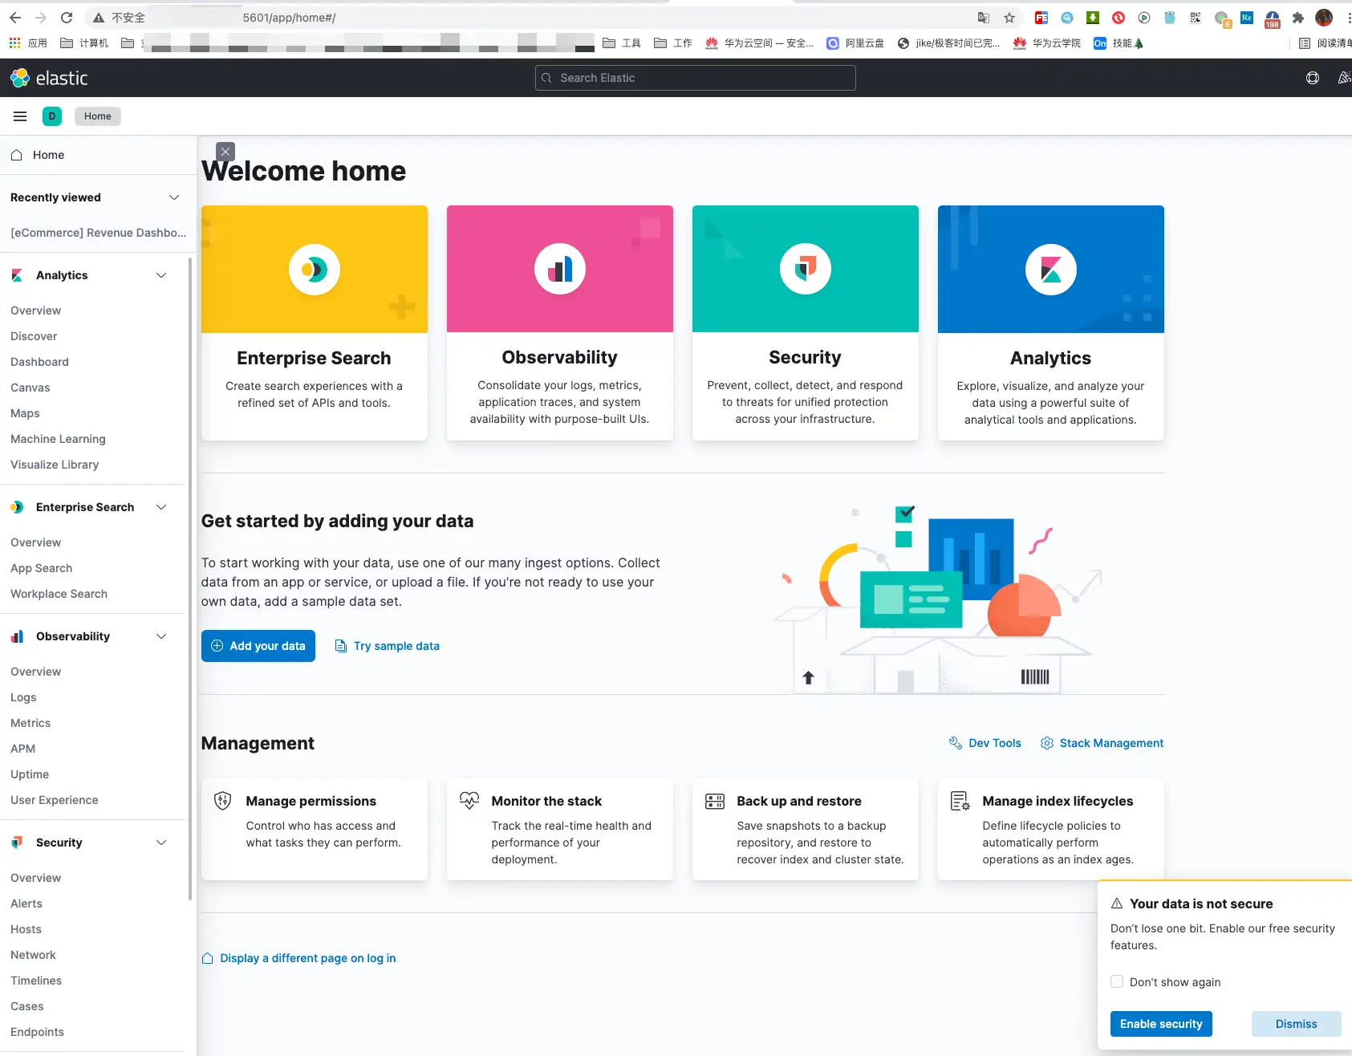This screenshot has width=1352, height=1056.
Task: Collapse the Recently viewed section
Action: [174, 197]
